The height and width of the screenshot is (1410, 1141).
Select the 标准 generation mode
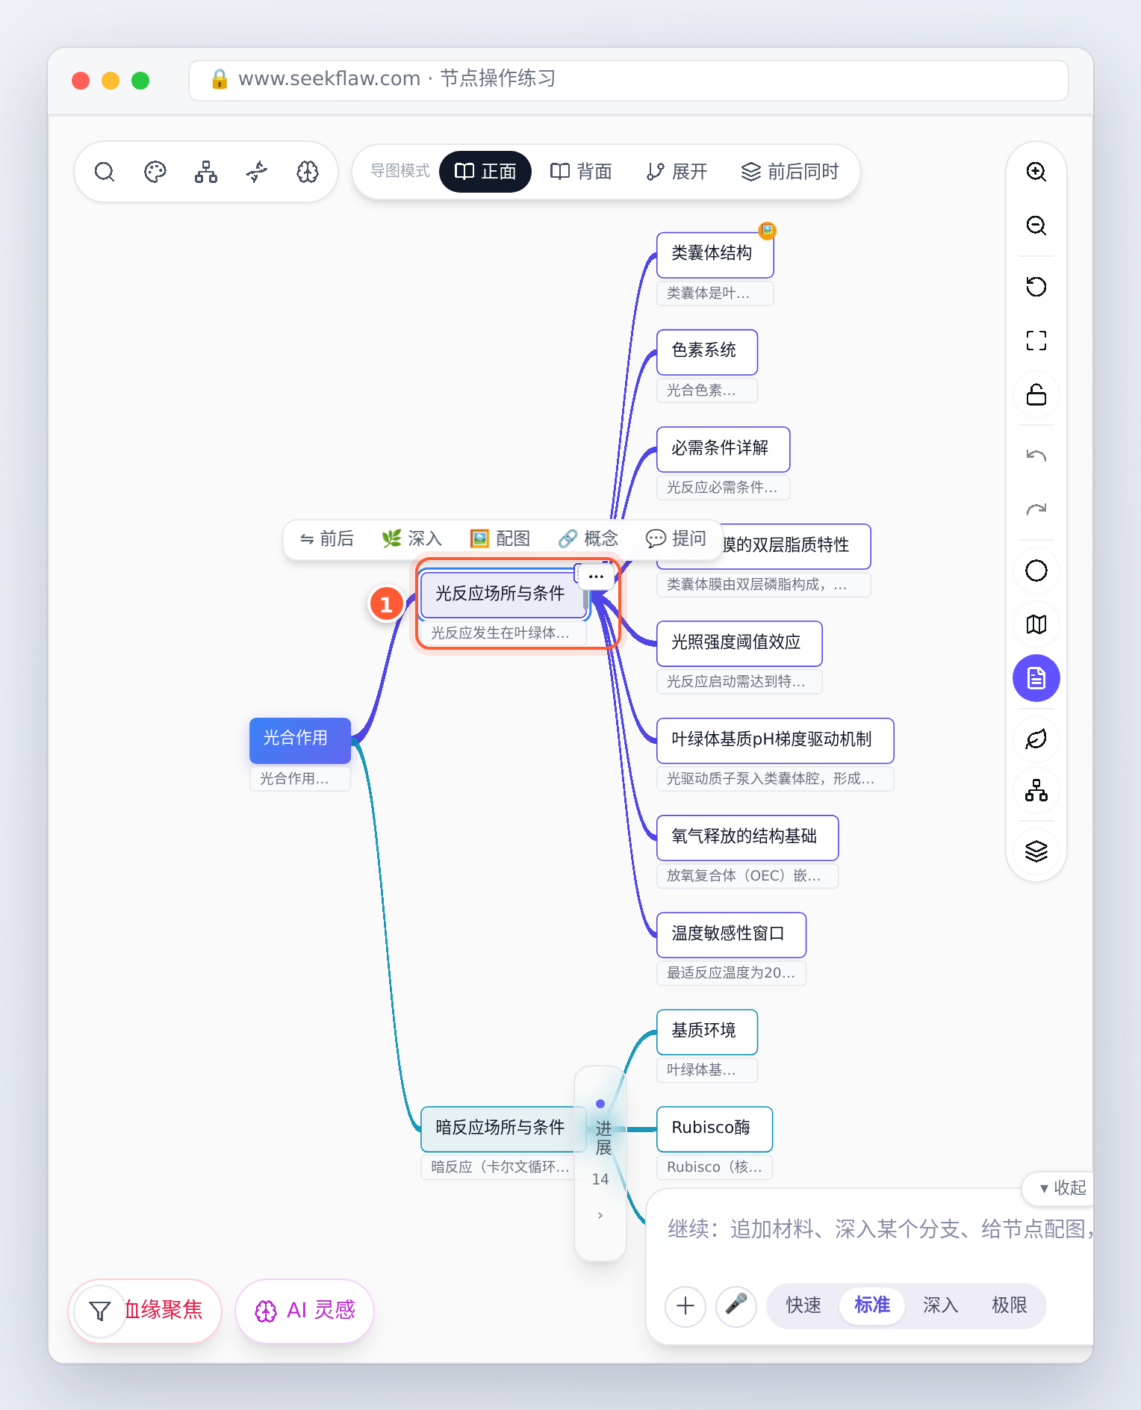(x=872, y=1305)
